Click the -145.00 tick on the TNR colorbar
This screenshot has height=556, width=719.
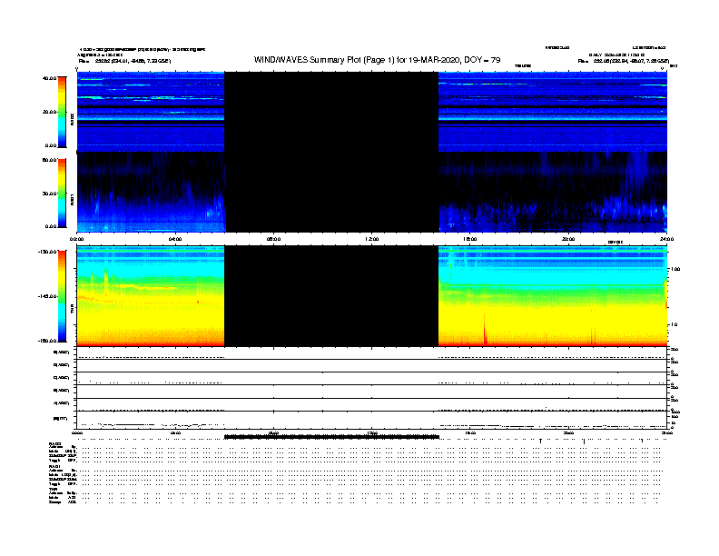[48, 296]
